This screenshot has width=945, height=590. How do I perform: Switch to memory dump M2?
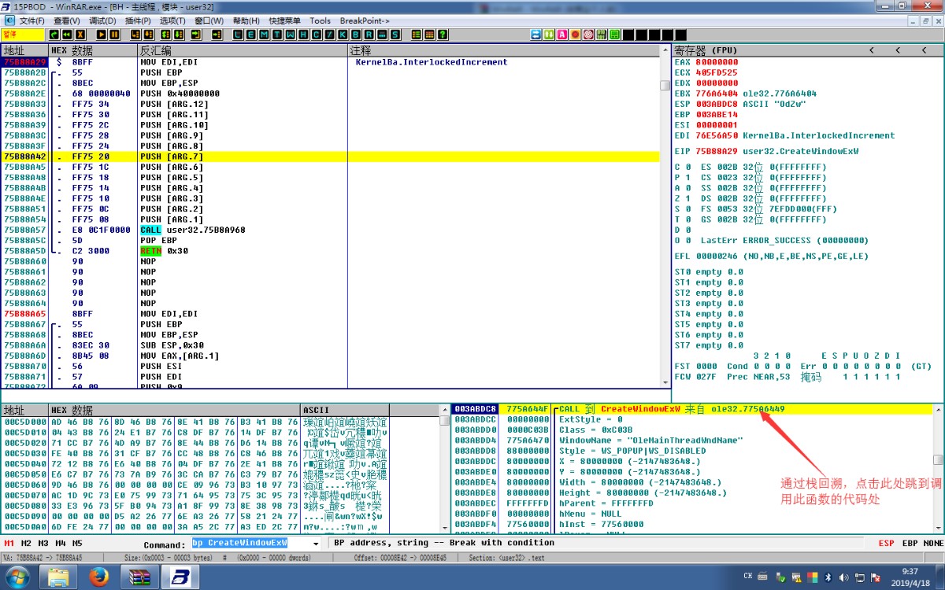coord(27,544)
